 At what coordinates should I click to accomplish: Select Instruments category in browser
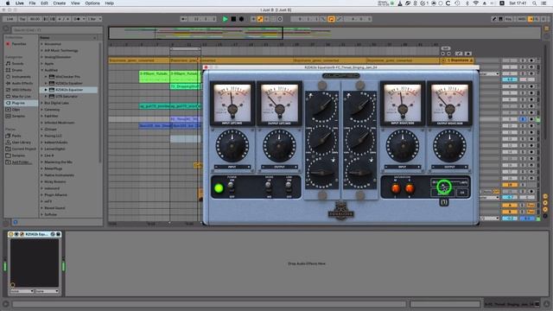click(x=21, y=77)
